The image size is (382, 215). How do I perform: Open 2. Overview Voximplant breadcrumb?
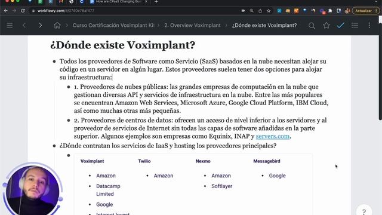point(192,25)
